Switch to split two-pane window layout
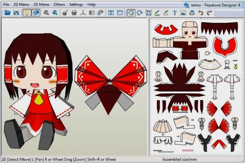The image size is (245, 163). 111,13
